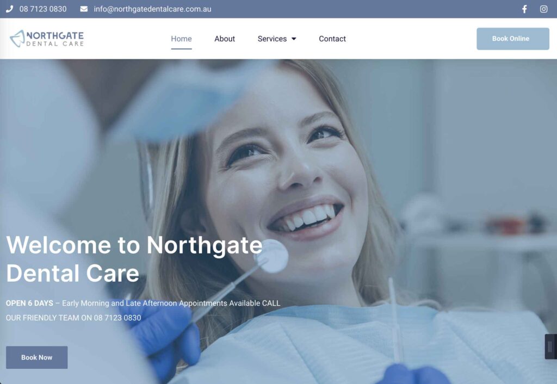
Task: Click the info@northgatedentalcare.com.au email link
Action: [x=152, y=9]
